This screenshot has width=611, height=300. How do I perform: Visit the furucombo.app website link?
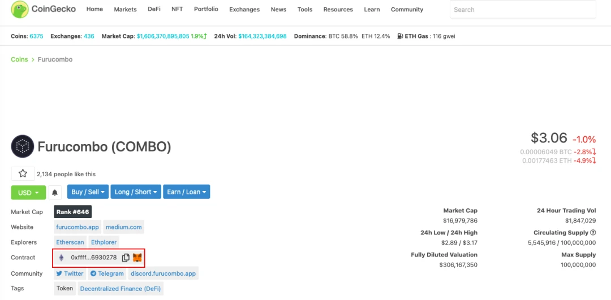[x=78, y=227]
